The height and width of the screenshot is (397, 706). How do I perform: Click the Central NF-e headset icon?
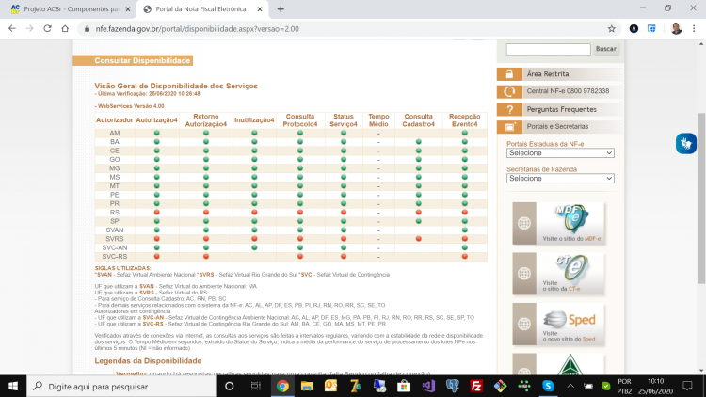click(x=509, y=91)
